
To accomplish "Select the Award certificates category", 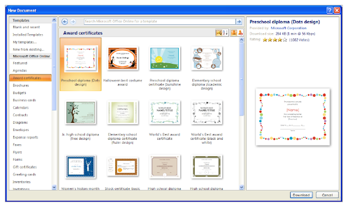I will point(30,78).
